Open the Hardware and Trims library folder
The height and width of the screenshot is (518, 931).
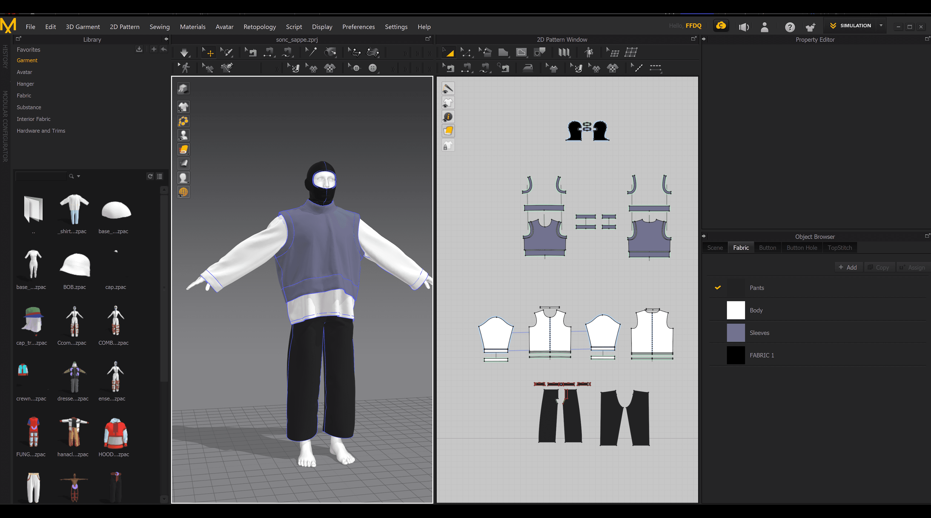41,131
